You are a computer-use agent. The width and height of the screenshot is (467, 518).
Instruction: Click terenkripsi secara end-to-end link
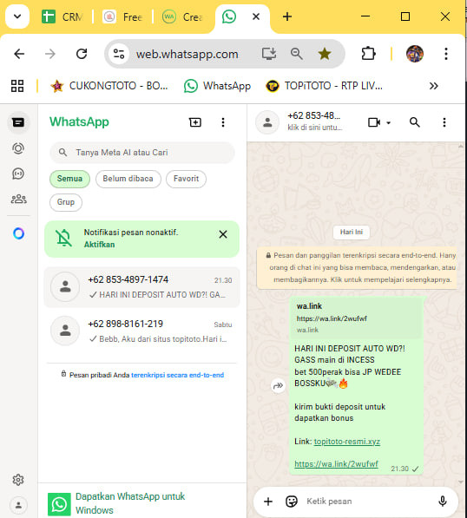click(177, 375)
